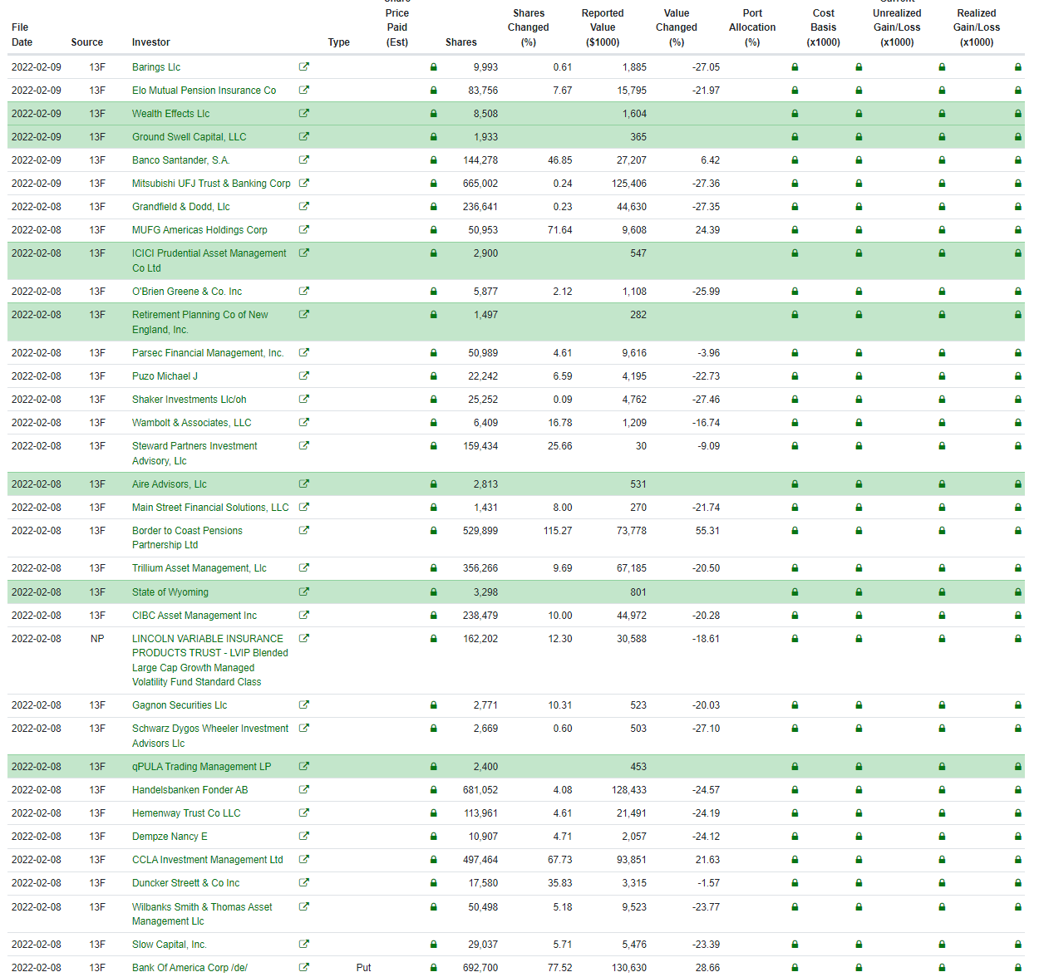
Task: Select shares value 665,002 in Mitsubishi row
Action: pos(480,184)
